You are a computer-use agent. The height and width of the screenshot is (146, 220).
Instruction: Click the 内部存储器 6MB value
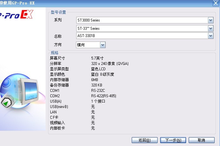tap(95, 80)
